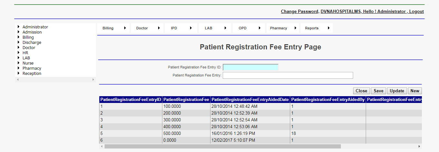Screen dimensions: 439x152
Task: Click the Patient Registration Fee Entry textbox
Action: (288, 75)
